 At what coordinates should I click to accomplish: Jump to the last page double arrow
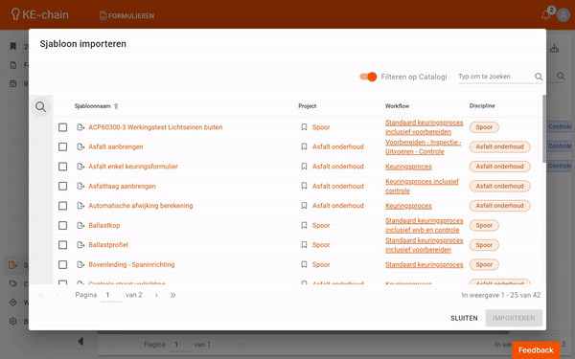click(x=172, y=295)
